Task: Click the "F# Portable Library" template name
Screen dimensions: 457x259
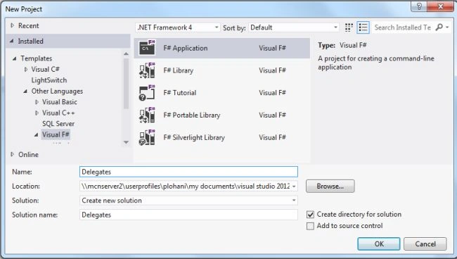Action: 192,115
